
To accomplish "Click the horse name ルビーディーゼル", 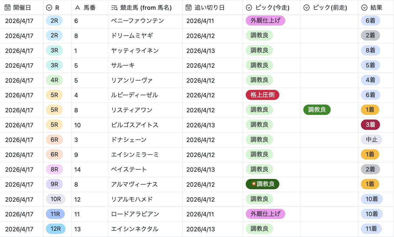I will pos(135,95).
